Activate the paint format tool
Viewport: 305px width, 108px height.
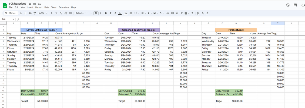[x=35, y=13]
